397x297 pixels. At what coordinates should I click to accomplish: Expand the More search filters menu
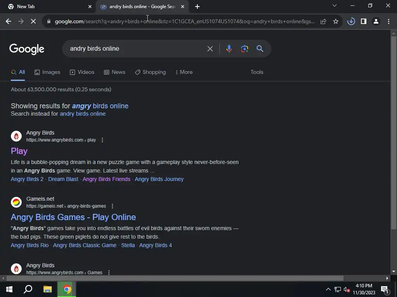pyautogui.click(x=184, y=72)
